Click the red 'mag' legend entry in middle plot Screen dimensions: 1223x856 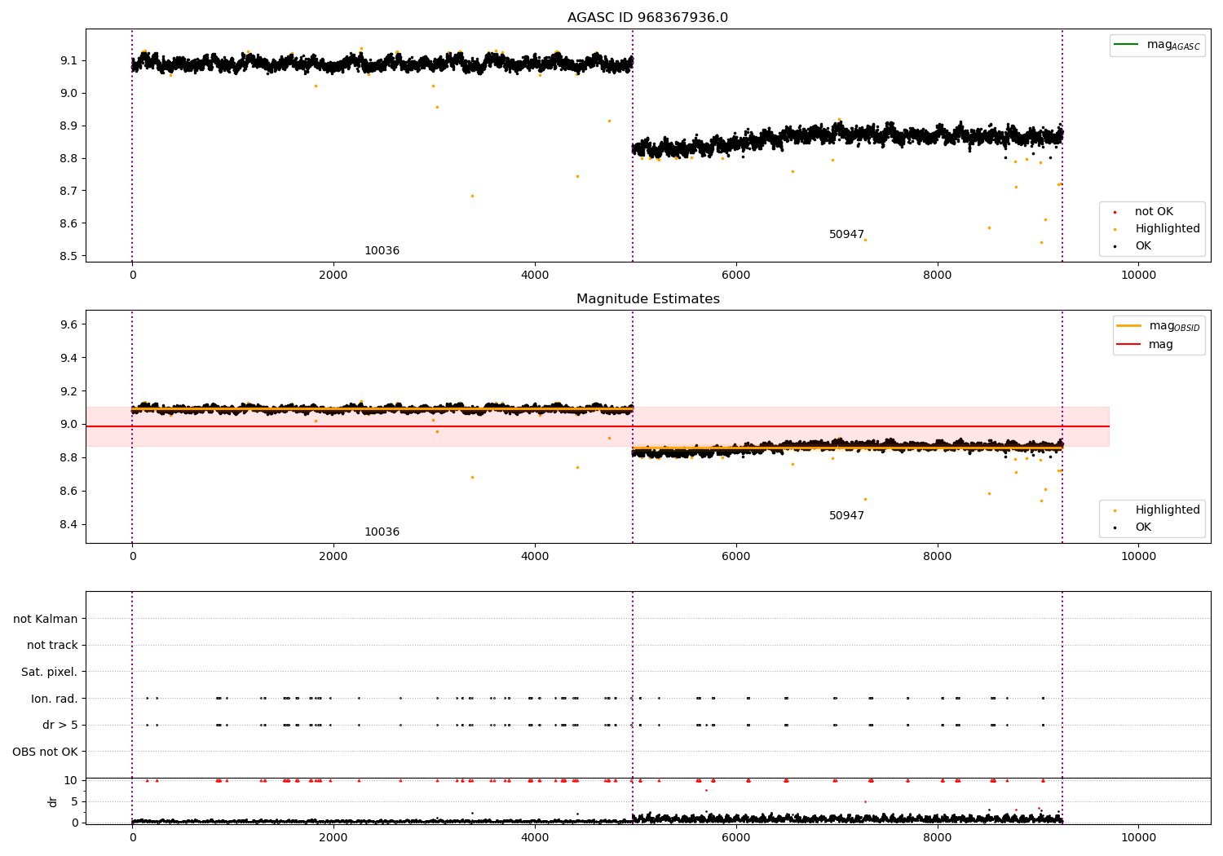coord(1145,345)
